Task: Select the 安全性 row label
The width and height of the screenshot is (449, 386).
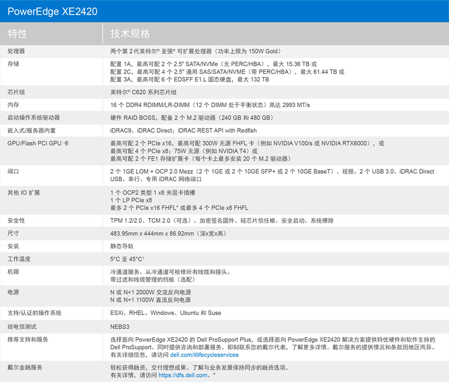Action: pyautogui.click(x=16, y=221)
